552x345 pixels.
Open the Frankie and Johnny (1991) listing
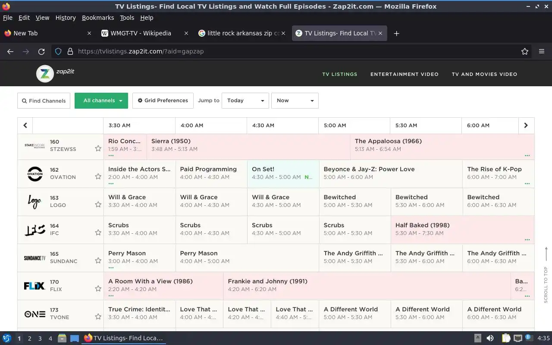click(367, 287)
